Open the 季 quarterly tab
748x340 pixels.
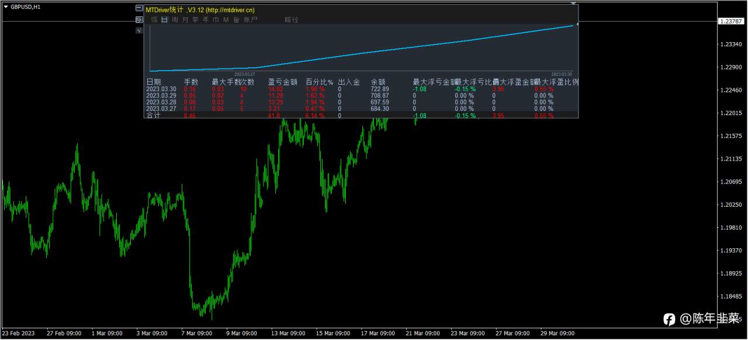195,20
